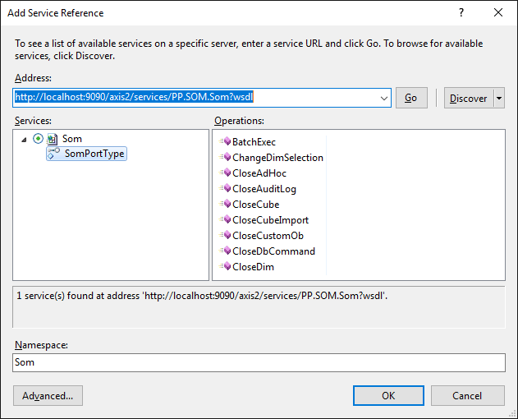
Task: Click the Som service icon in tree
Action: click(x=53, y=140)
